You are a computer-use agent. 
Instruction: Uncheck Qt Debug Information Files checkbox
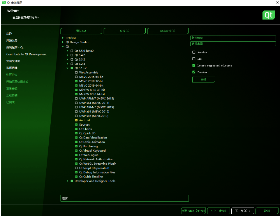[x=76, y=172]
